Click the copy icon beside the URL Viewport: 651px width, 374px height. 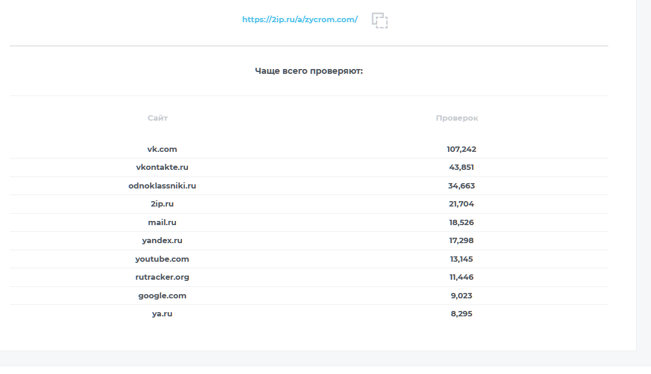point(380,20)
